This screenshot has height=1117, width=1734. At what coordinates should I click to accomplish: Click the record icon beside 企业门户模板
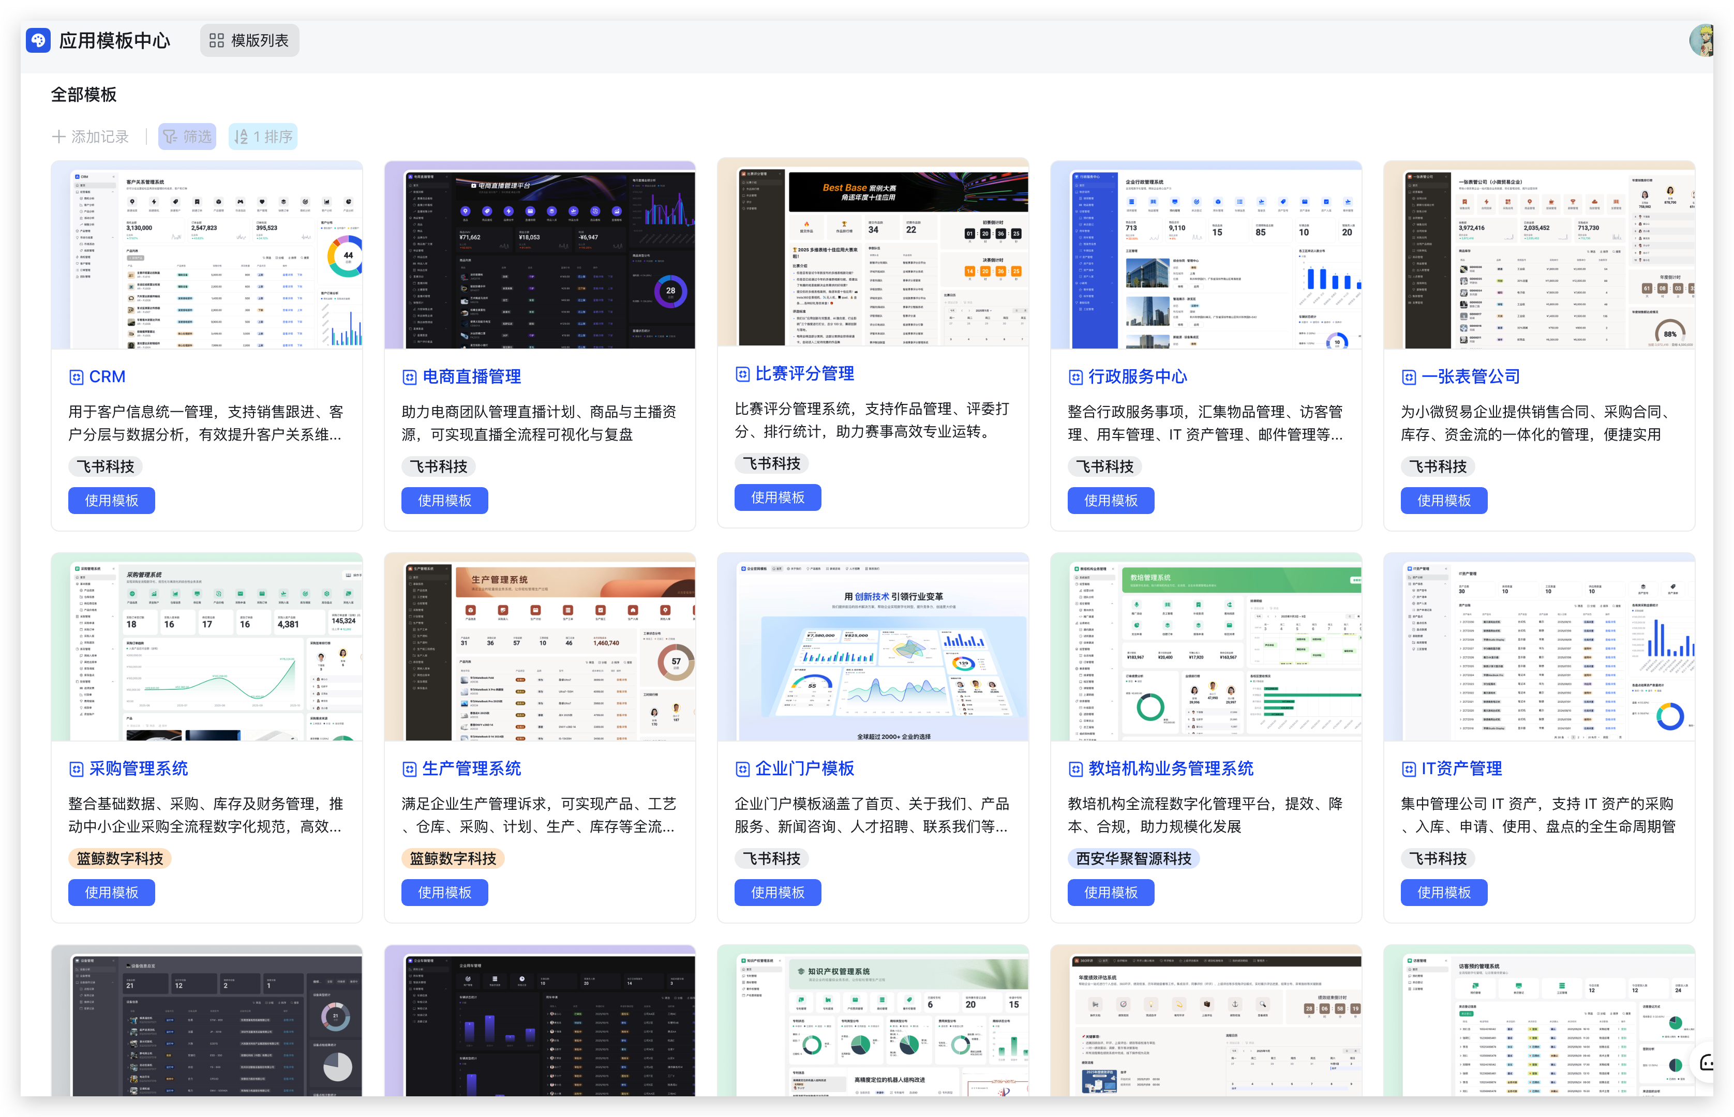coord(742,769)
